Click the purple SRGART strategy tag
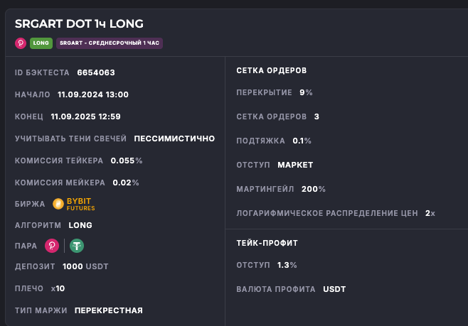The height and width of the screenshot is (326, 468). click(109, 43)
